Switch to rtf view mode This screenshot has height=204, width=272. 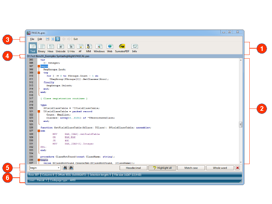tap(80, 48)
